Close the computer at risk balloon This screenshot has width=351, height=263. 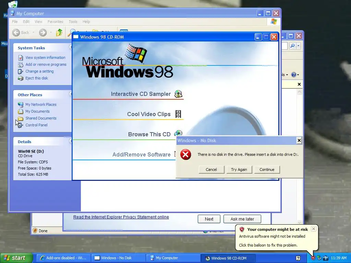[314, 229]
